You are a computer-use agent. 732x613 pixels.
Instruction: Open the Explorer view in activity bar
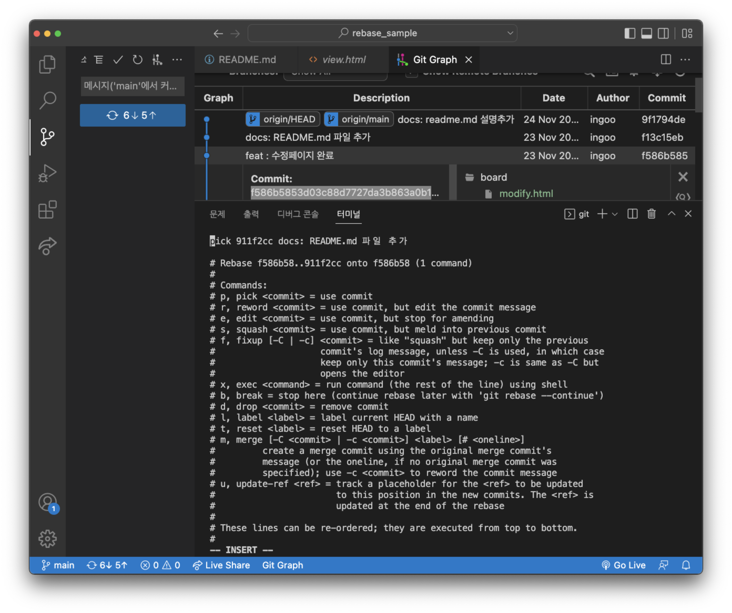(47, 65)
